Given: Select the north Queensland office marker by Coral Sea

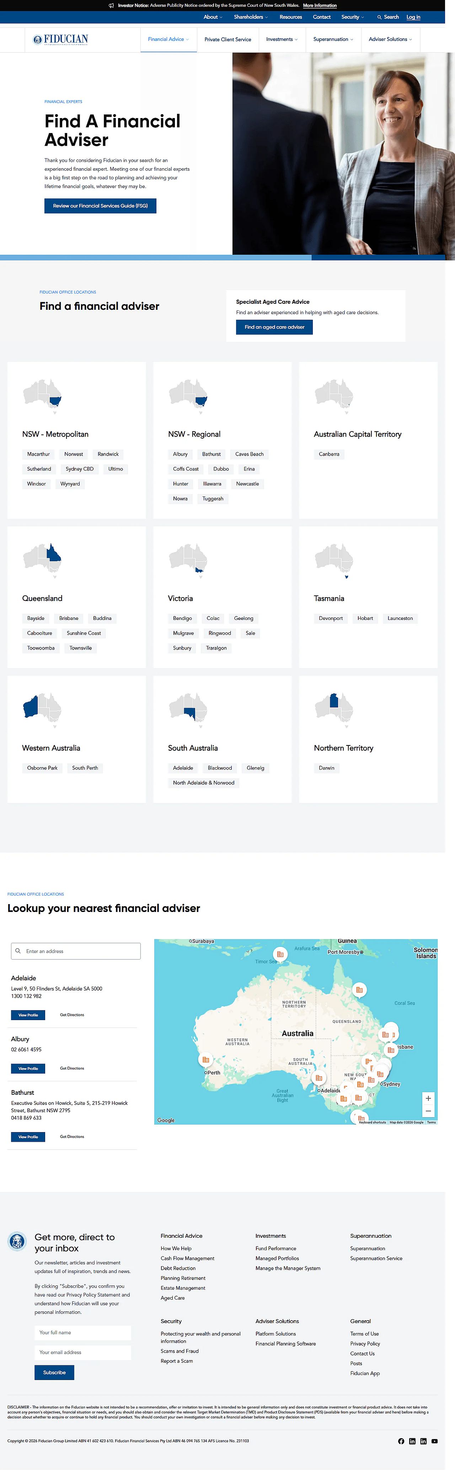Looking at the screenshot, I should [x=359, y=989].
